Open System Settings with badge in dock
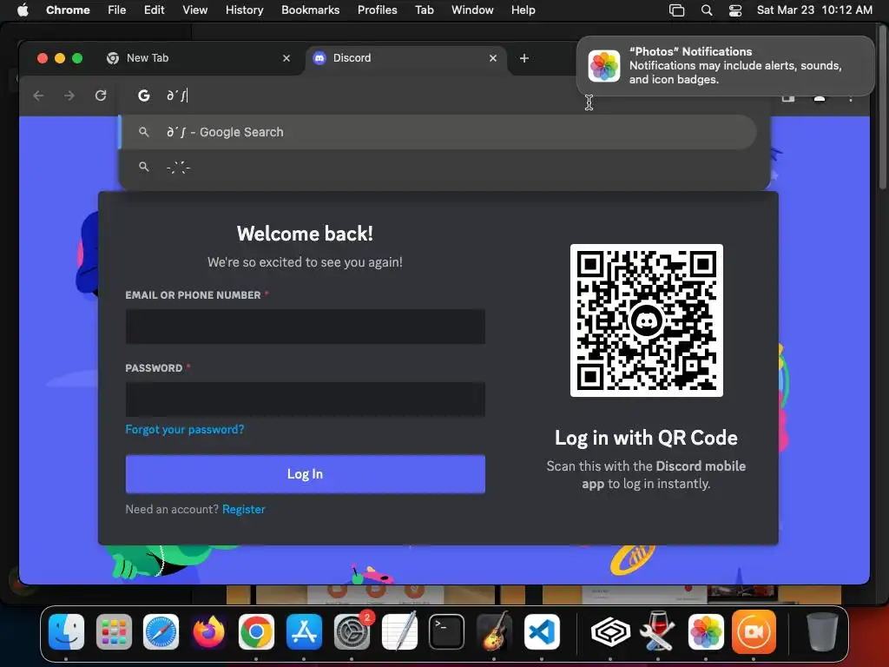This screenshot has height=667, width=889. (x=352, y=631)
